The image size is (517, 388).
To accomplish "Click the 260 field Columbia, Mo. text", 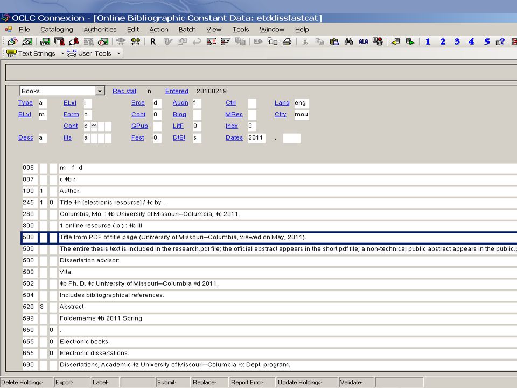I will pos(150,214).
